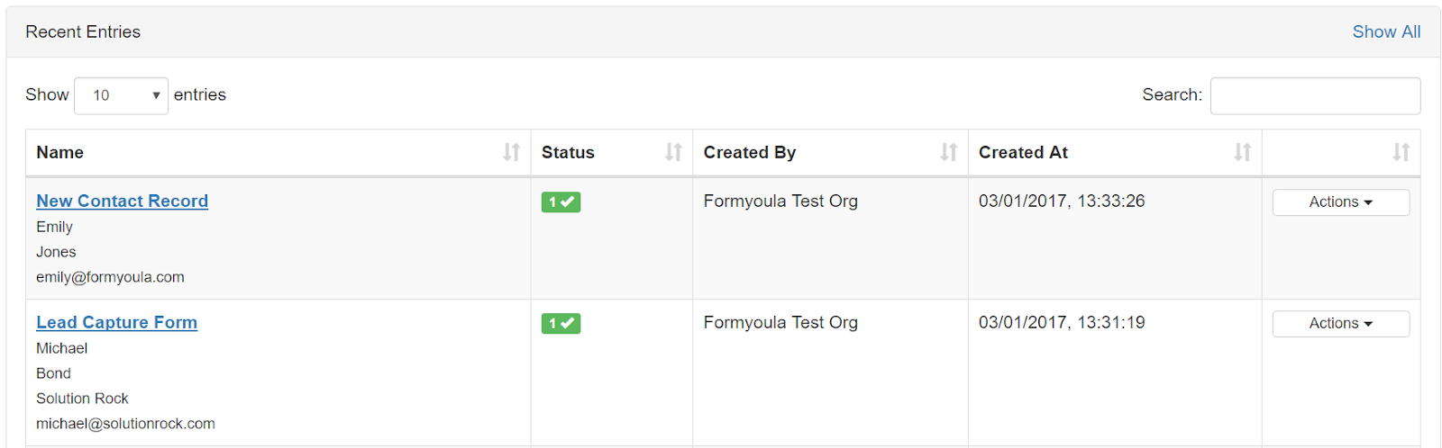Click green status badge for Lead Capture Form
1442x448 pixels.
click(561, 323)
